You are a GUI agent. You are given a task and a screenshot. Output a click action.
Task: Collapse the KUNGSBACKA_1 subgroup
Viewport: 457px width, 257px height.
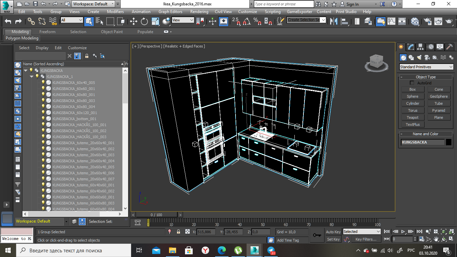pos(32,77)
